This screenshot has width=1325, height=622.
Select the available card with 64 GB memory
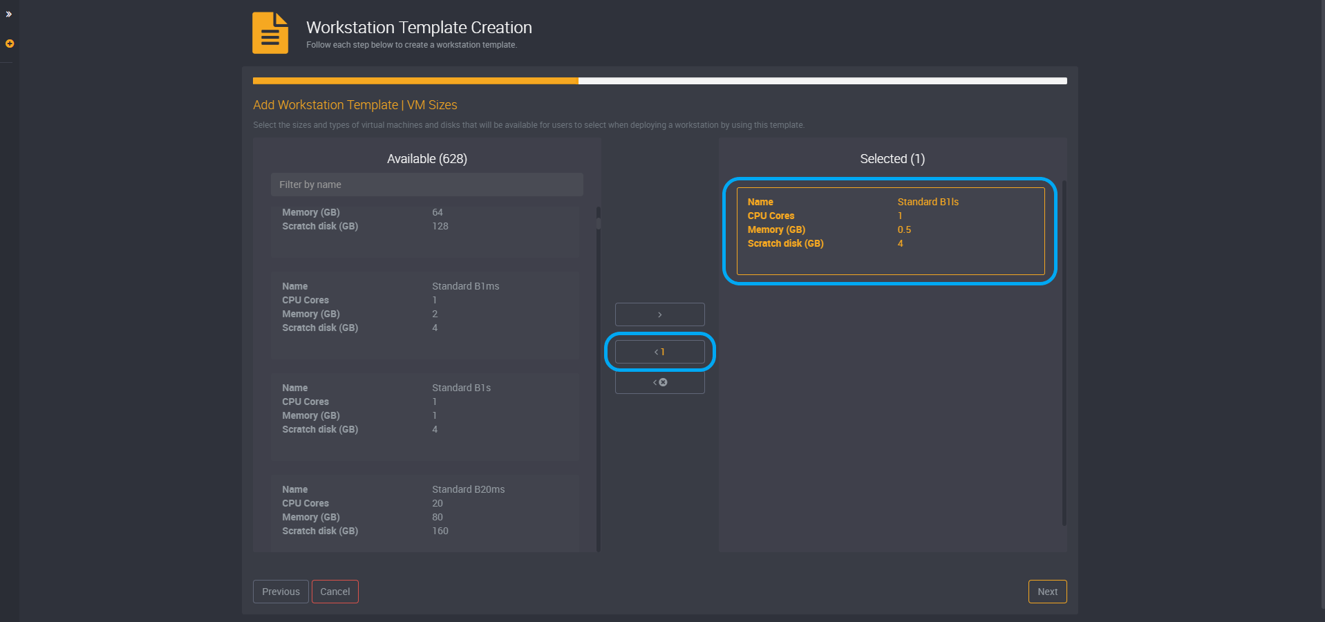click(425, 232)
